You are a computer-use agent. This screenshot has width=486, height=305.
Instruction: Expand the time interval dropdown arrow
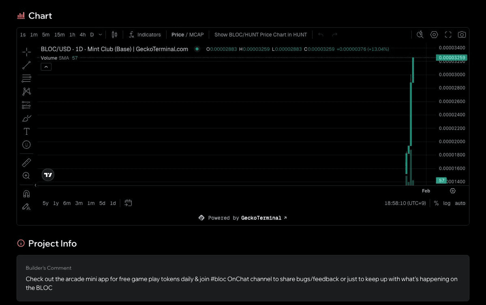(x=100, y=35)
